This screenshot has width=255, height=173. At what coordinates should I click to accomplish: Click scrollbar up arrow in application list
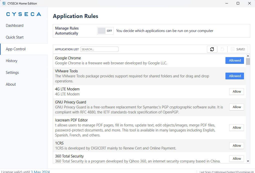pyautogui.click(x=248, y=56)
